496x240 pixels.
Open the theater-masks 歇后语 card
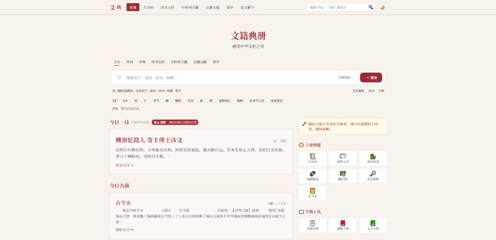pyautogui.click(x=343, y=176)
